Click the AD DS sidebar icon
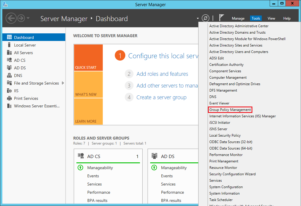This screenshot has width=301, height=206. [9, 68]
